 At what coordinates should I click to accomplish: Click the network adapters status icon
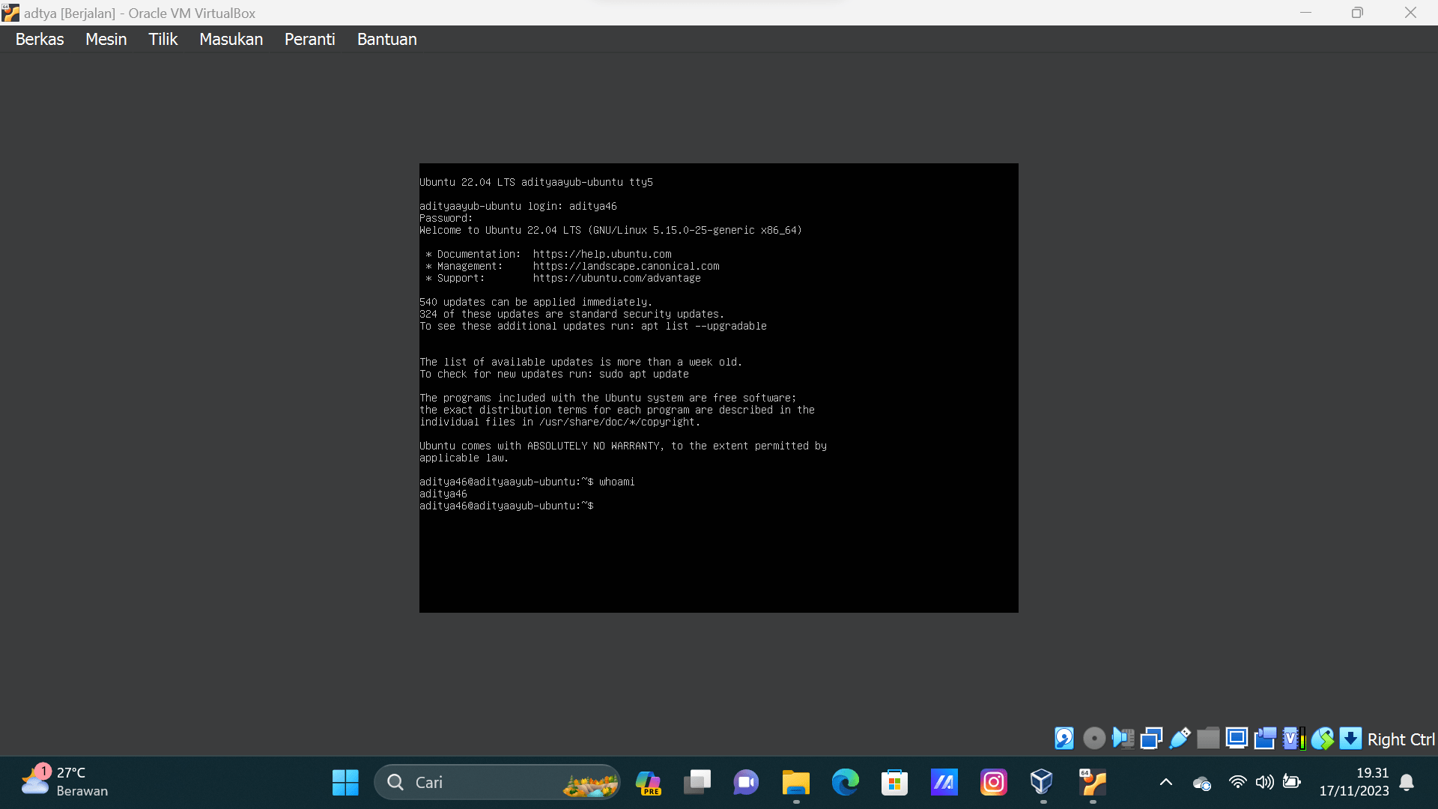pos(1151,739)
